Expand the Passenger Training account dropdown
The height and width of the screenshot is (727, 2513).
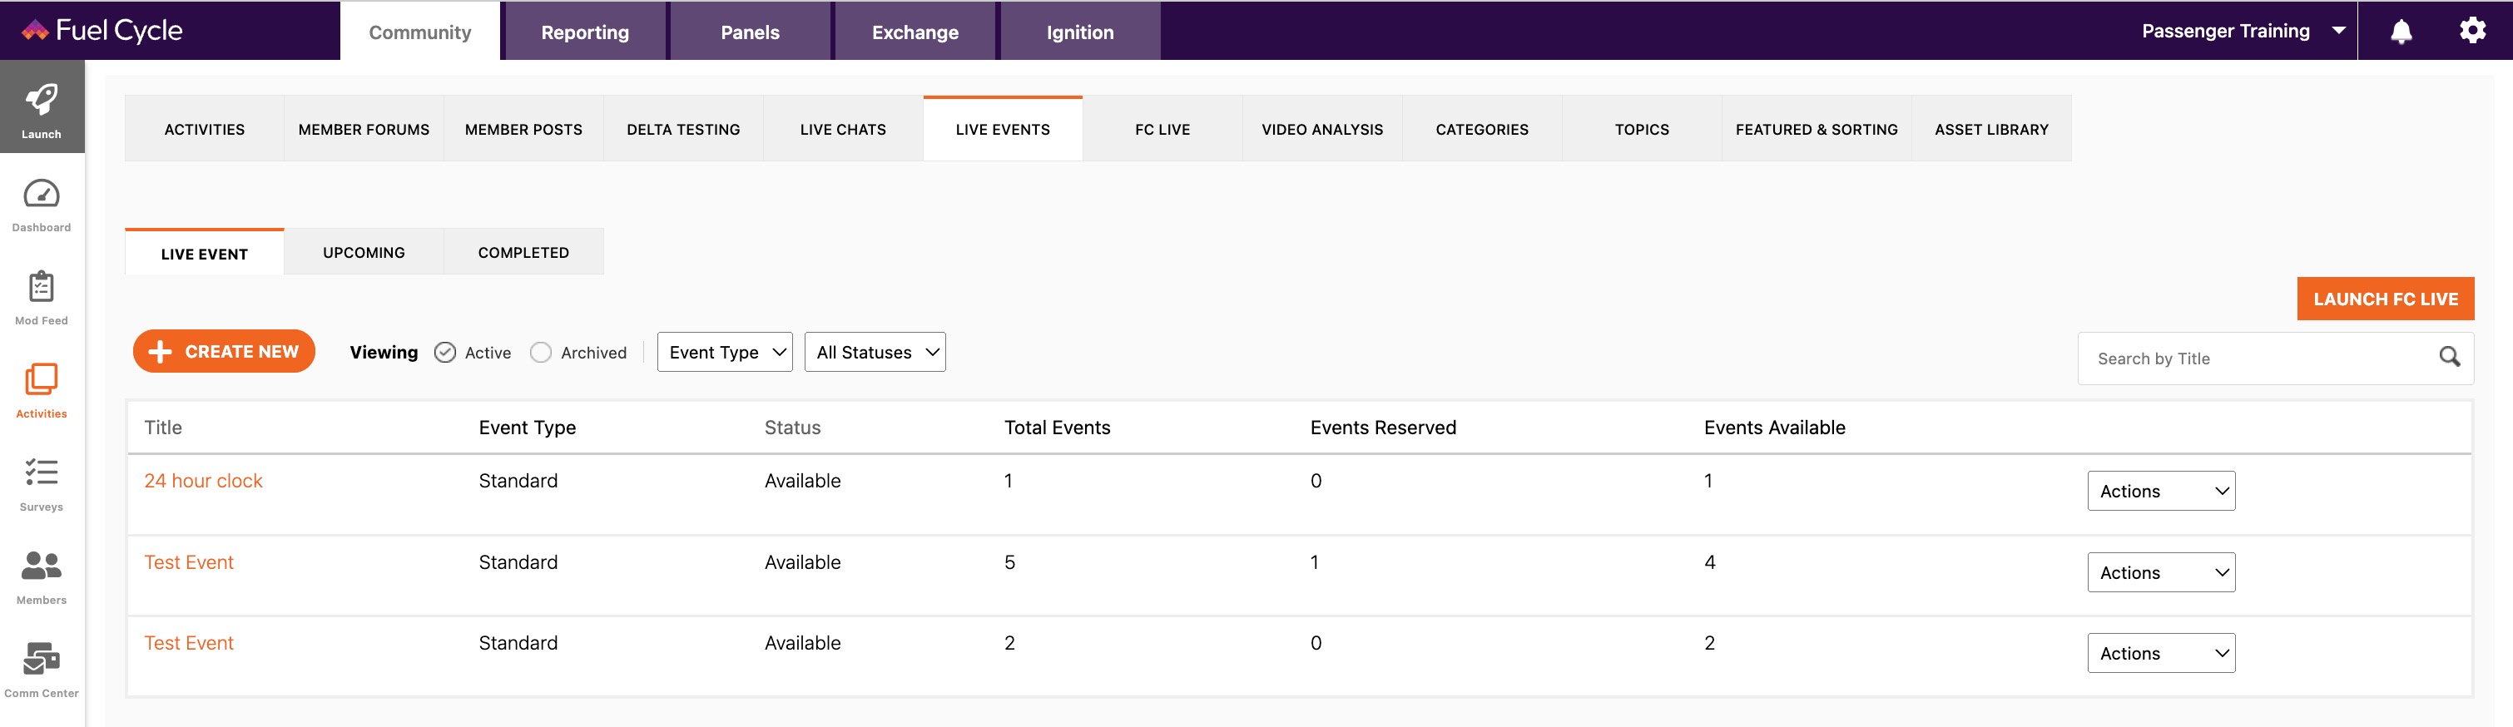(2243, 31)
